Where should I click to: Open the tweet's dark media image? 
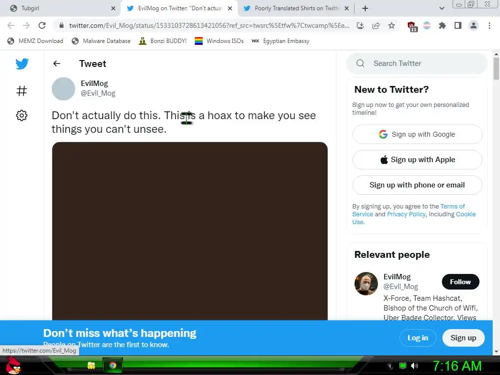[x=190, y=231]
